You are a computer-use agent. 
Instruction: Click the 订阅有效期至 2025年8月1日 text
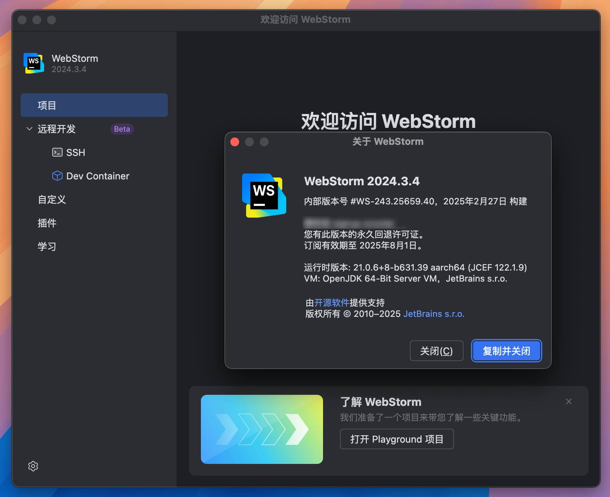(x=363, y=246)
